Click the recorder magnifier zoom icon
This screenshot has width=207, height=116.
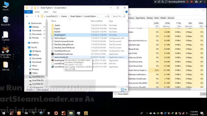point(163,2)
